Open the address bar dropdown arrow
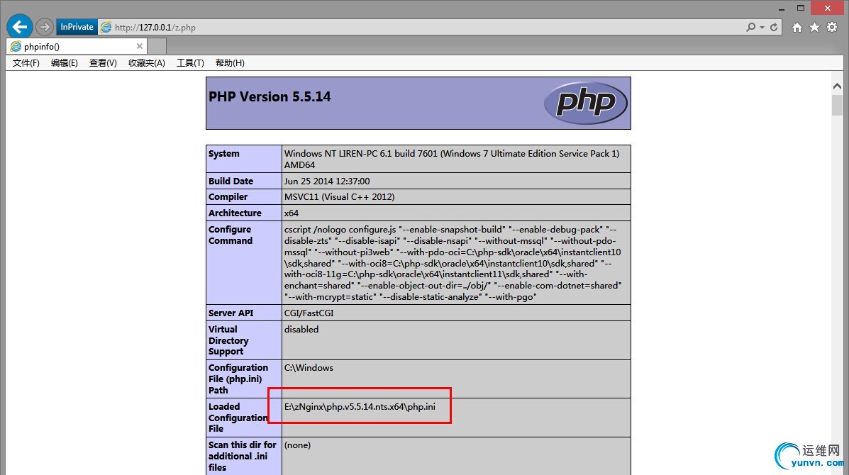This screenshot has width=849, height=475. [762, 27]
